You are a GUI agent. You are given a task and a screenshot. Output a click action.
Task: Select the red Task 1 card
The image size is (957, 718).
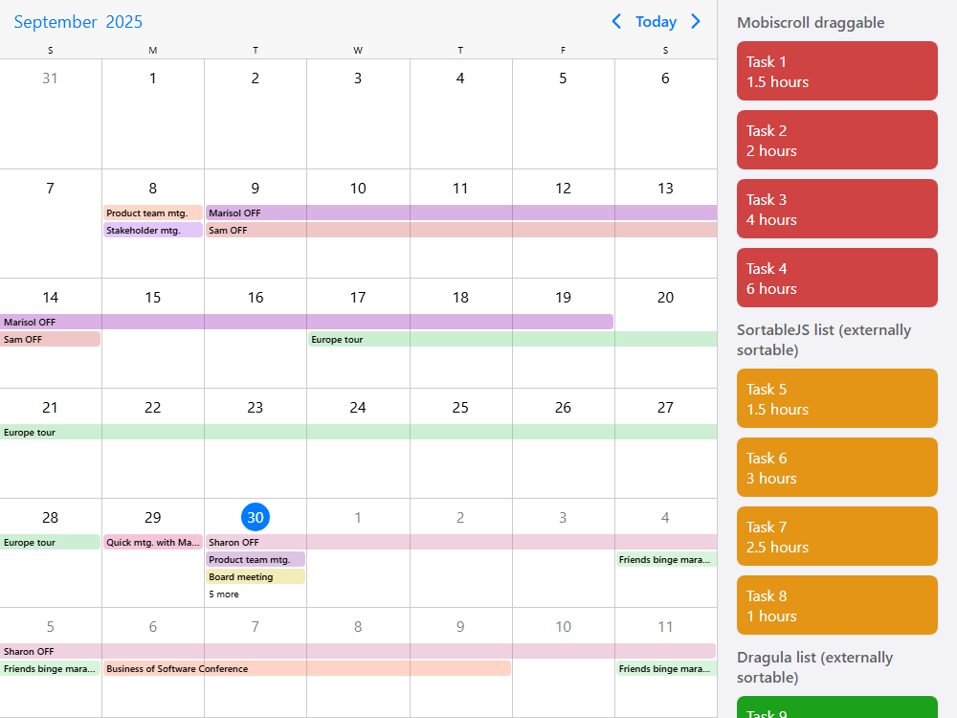click(836, 71)
